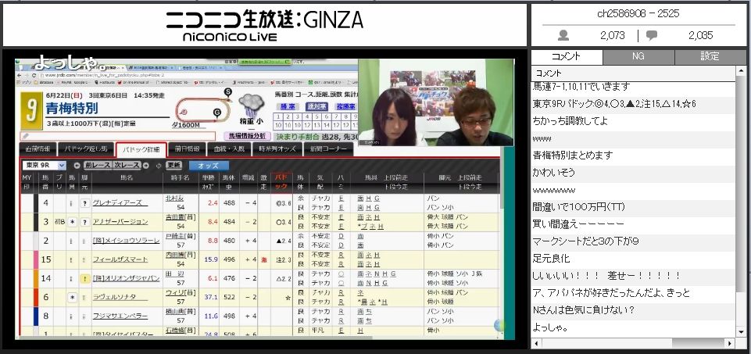Screen dimensions: 751x354
Task: Click the comment かわいそう
Action: pos(553,173)
